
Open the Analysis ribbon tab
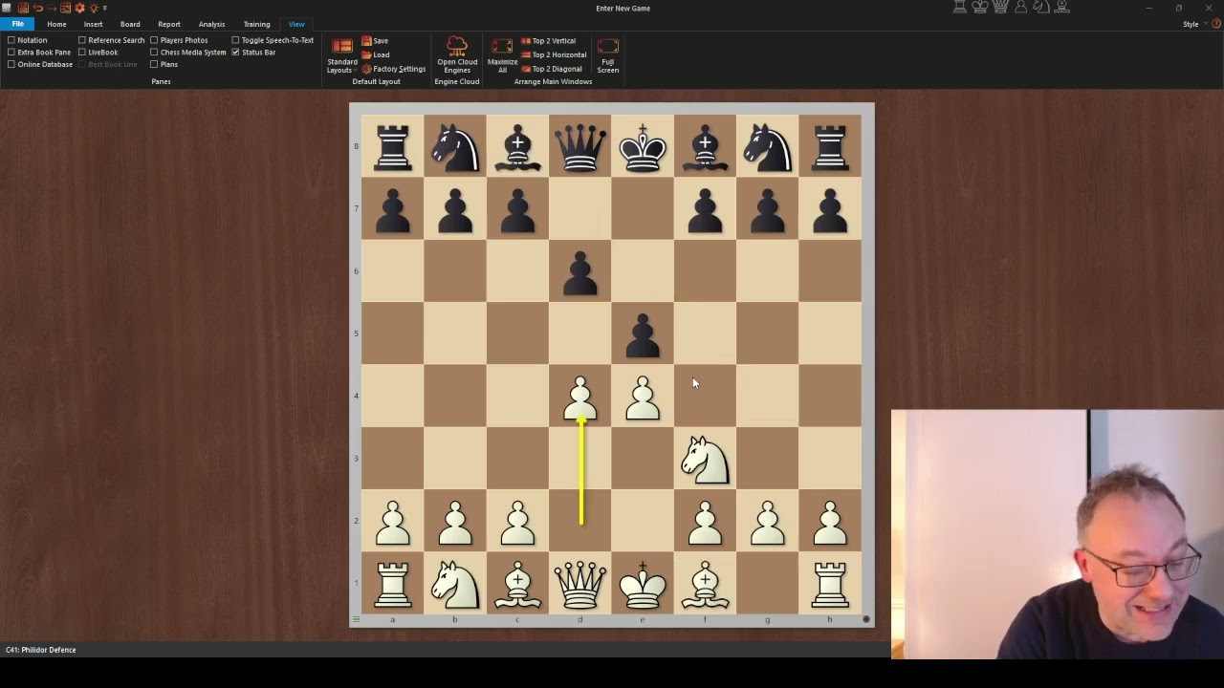(x=211, y=24)
